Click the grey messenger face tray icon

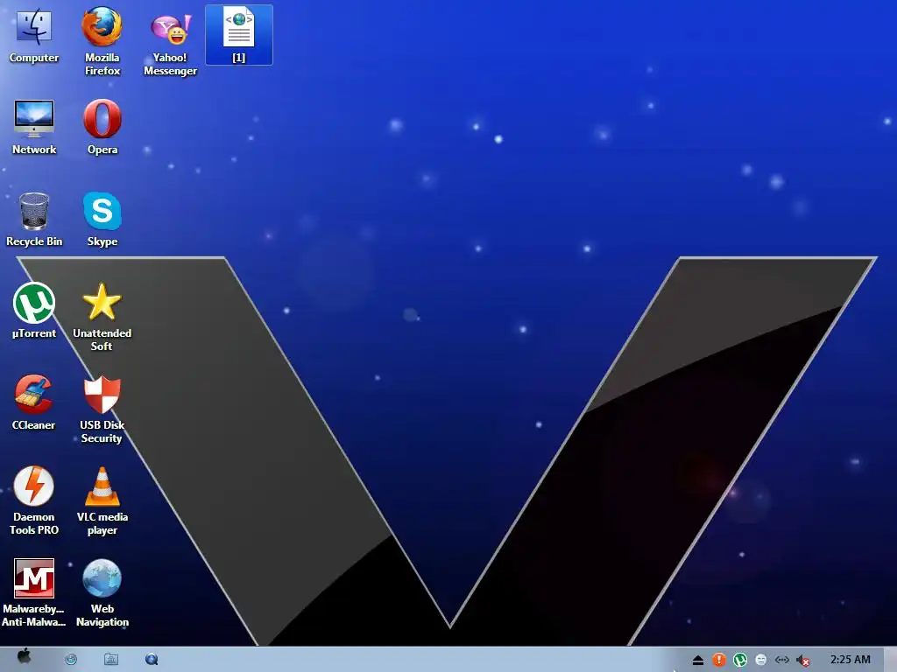(761, 660)
